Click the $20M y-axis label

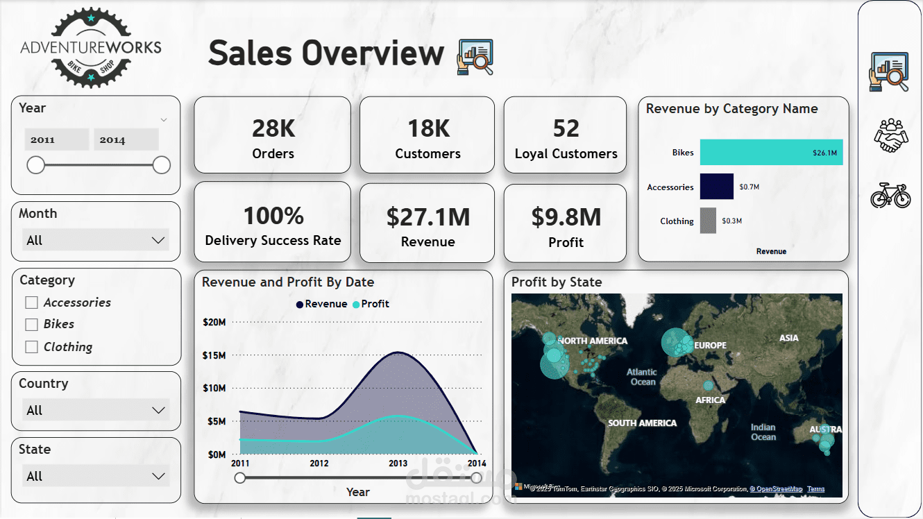point(214,322)
